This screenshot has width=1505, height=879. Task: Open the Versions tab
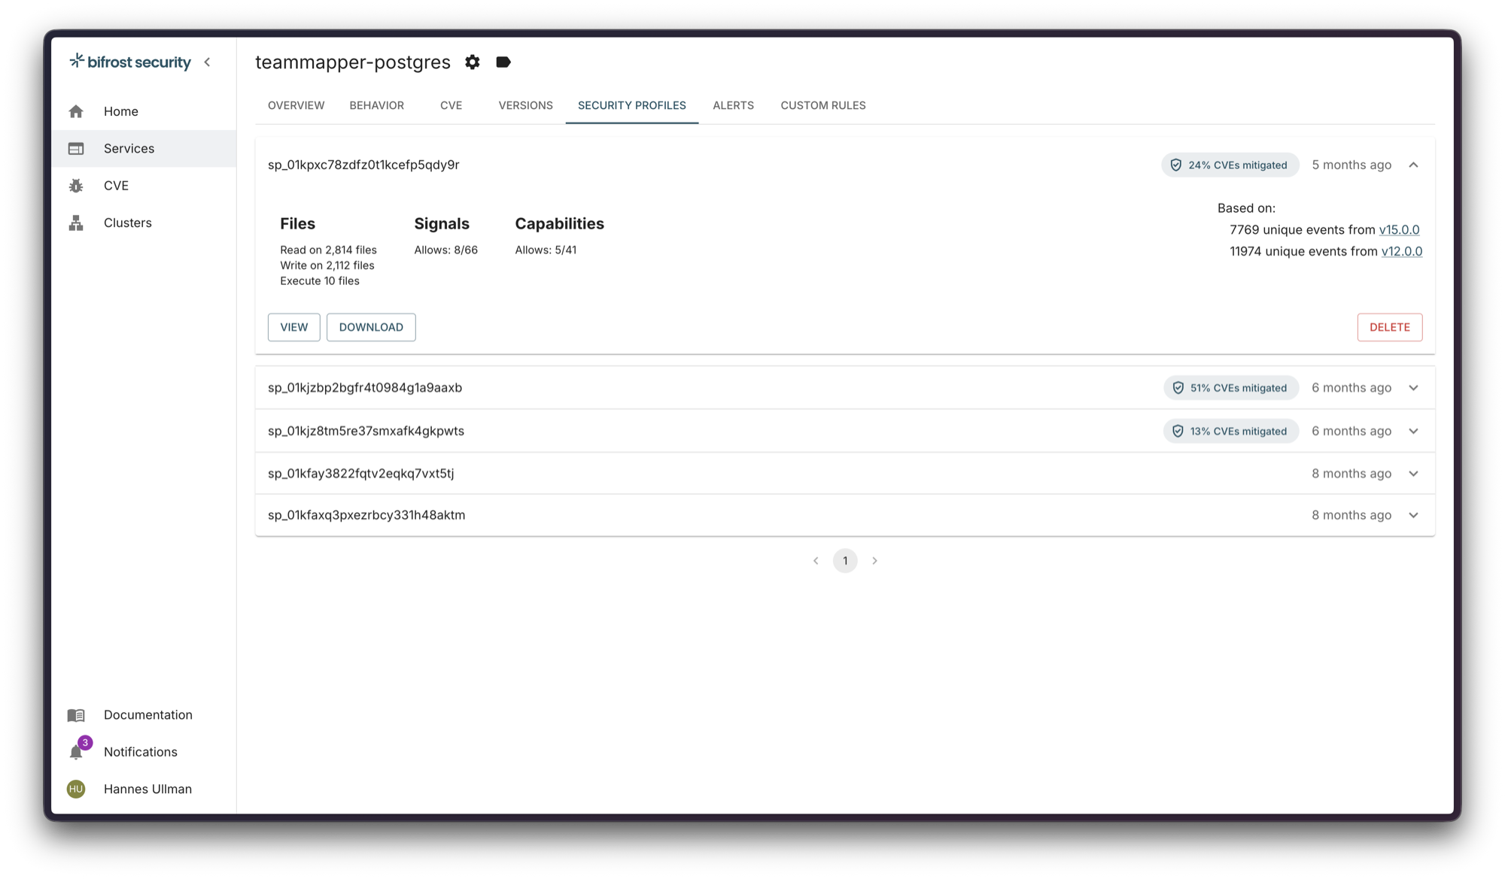(x=526, y=105)
